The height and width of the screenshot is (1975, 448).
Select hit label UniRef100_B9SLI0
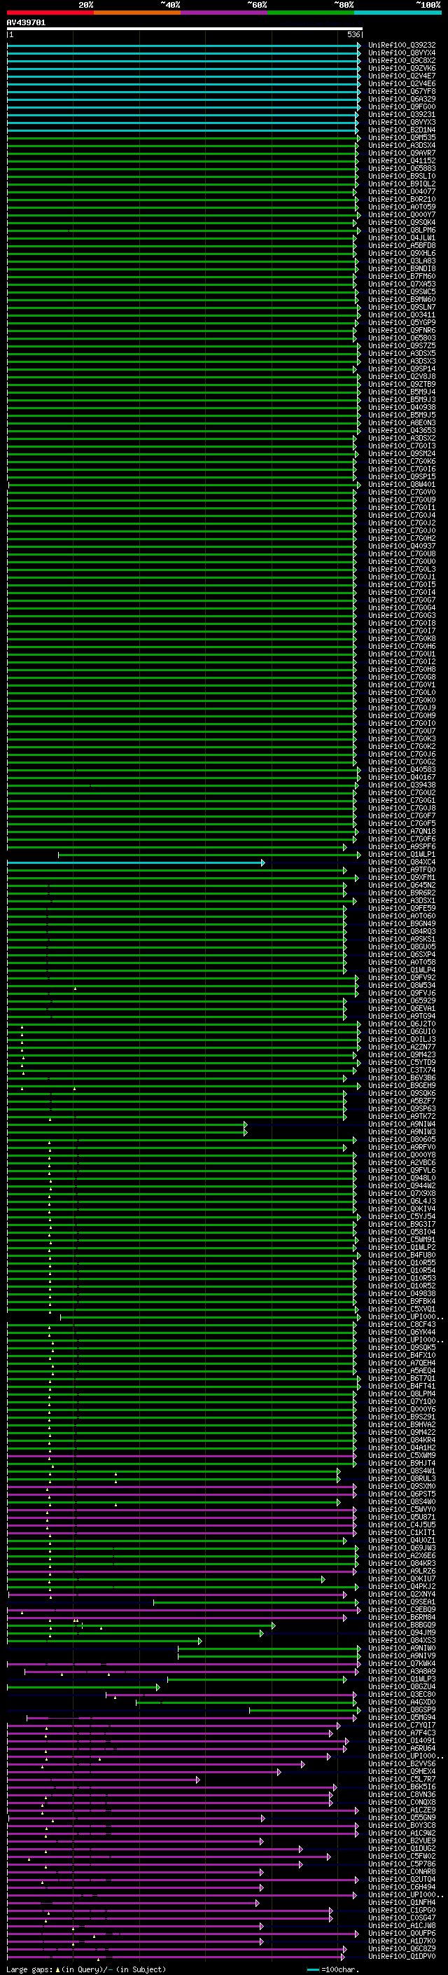tap(402, 177)
